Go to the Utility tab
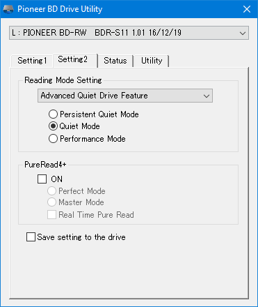The width and height of the screenshot is (258, 307). [x=152, y=61]
